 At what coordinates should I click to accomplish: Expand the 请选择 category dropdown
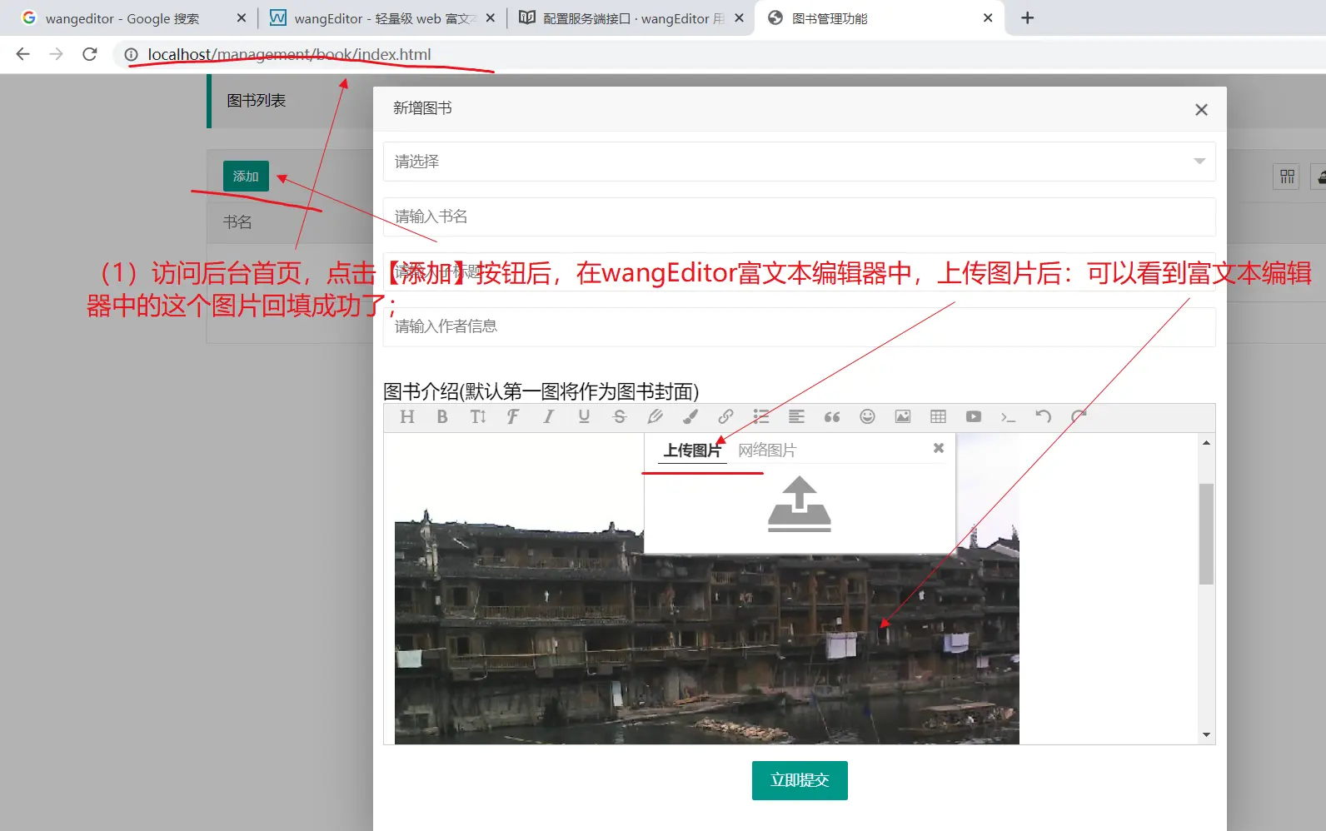[798, 162]
